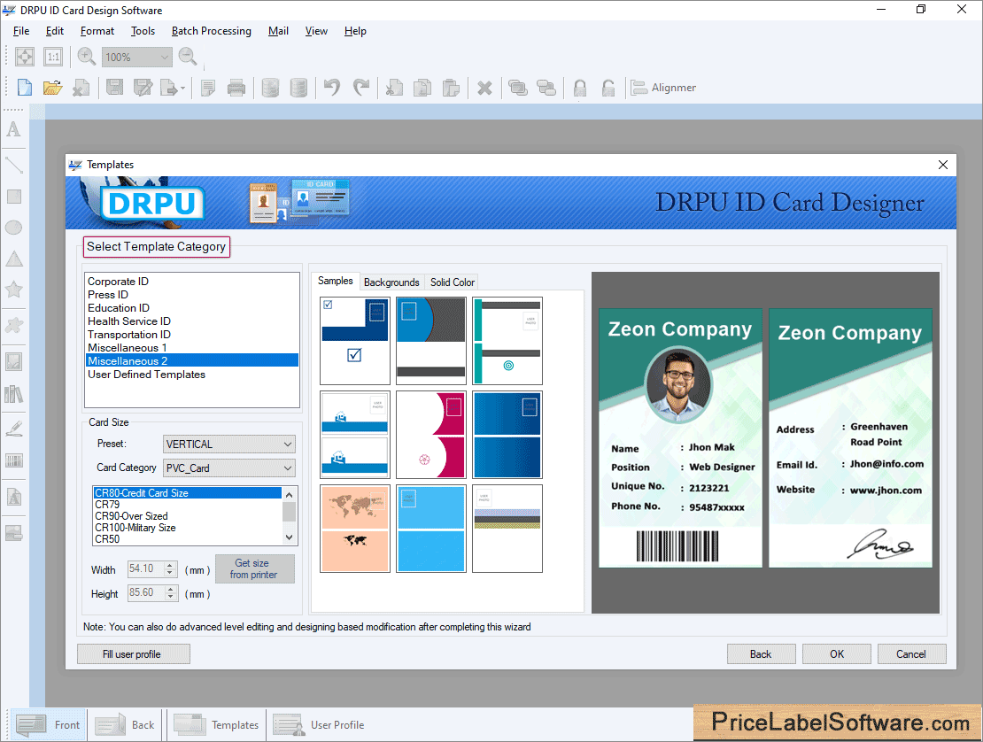This screenshot has height=742, width=983.
Task: Select the Barcode tool in the sidebar
Action: (13, 460)
